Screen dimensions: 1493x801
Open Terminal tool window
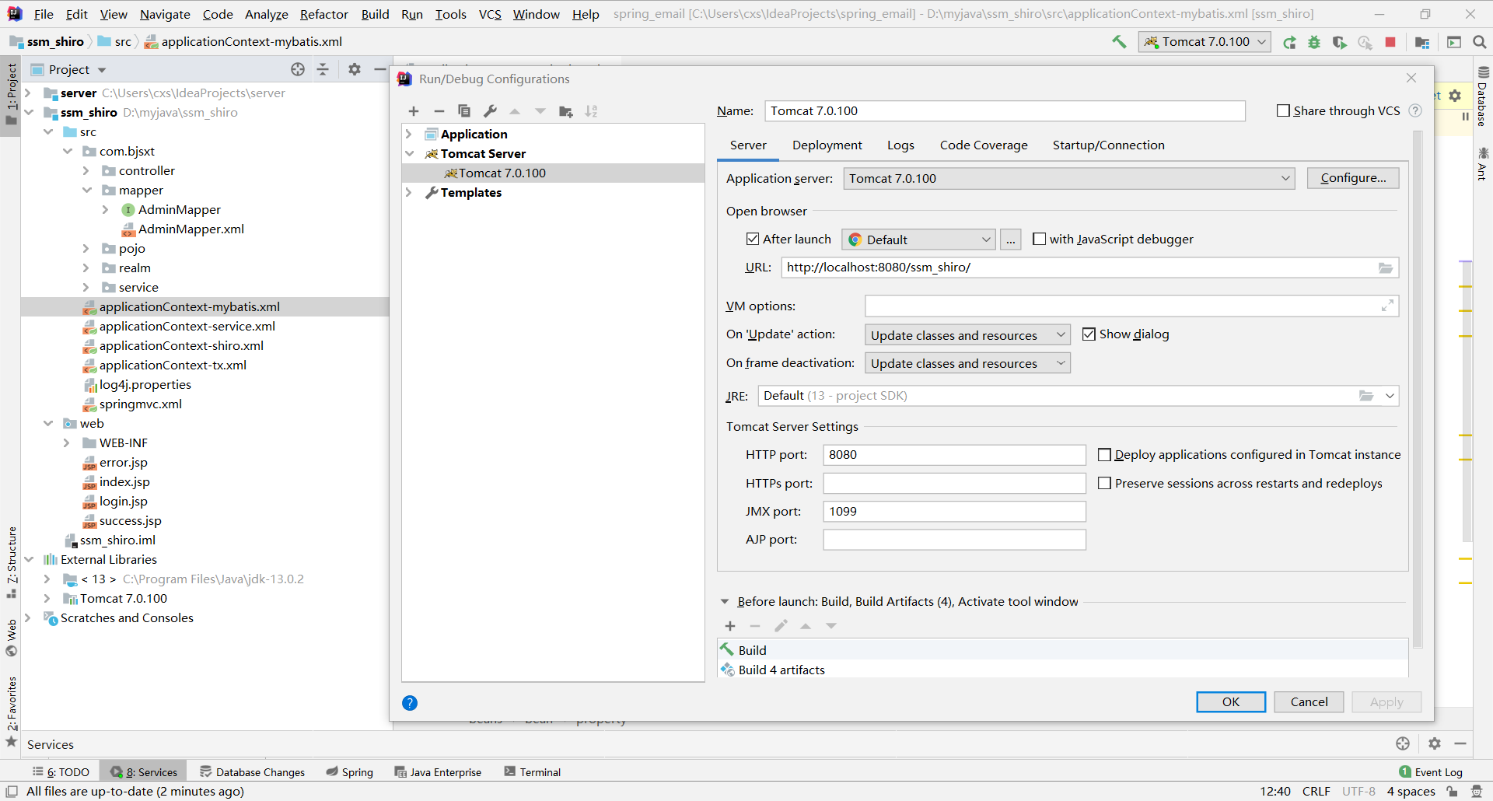533,771
